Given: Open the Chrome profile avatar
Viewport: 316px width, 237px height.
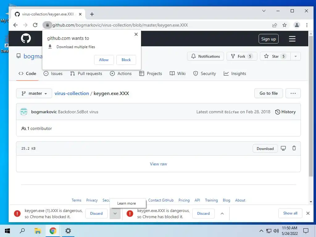Looking at the screenshot, I should 297,25.
